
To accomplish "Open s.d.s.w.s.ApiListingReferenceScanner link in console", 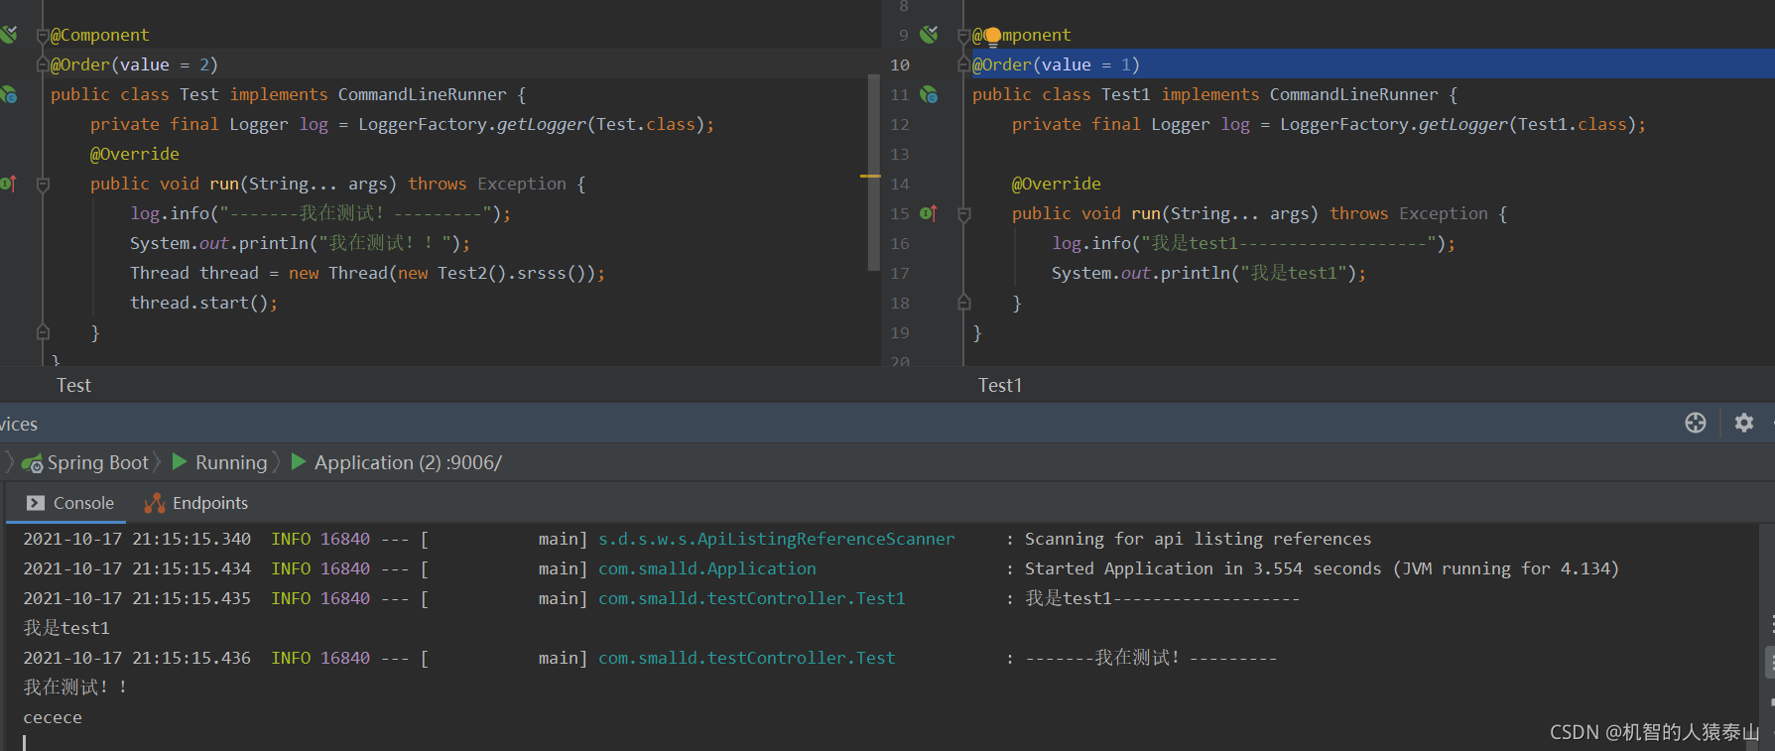I will point(776,539).
